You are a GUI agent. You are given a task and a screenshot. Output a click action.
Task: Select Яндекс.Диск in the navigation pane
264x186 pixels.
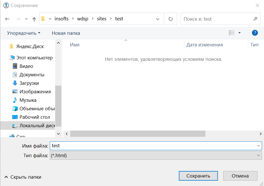point(30,46)
